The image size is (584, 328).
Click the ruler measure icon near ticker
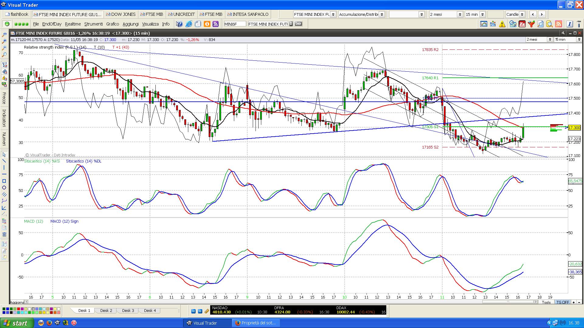point(207,311)
